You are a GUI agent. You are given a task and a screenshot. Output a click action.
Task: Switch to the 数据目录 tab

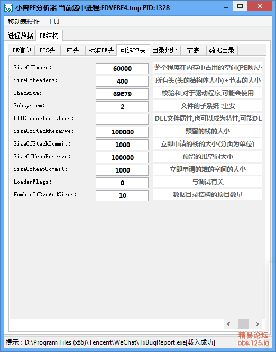(x=222, y=50)
